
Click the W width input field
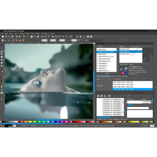point(62,40)
